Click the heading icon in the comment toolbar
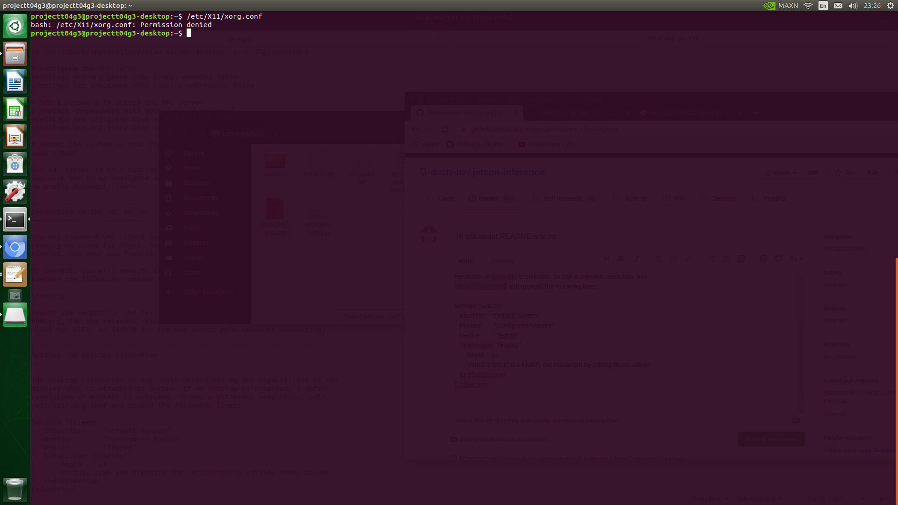Screen dimensions: 898x505 tap(607, 259)
